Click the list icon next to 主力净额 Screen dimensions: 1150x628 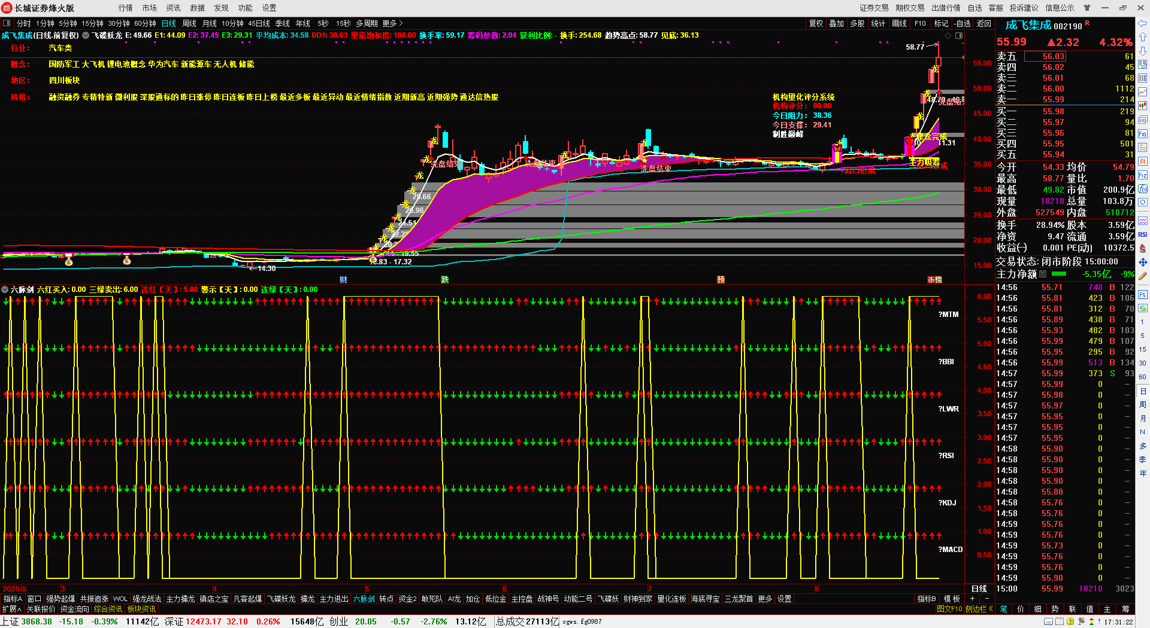pos(1043,274)
